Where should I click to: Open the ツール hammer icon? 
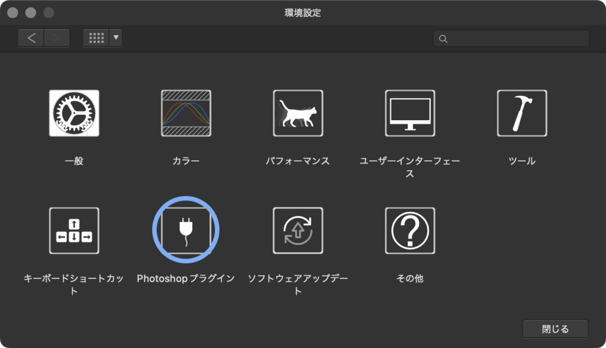coord(522,113)
